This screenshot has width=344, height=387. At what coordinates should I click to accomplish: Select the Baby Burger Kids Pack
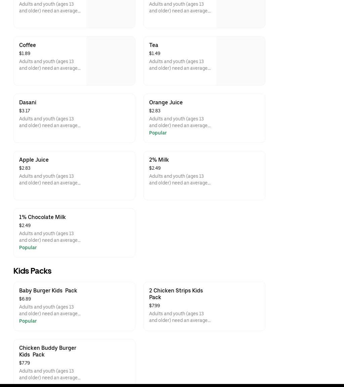pyautogui.click(x=48, y=290)
